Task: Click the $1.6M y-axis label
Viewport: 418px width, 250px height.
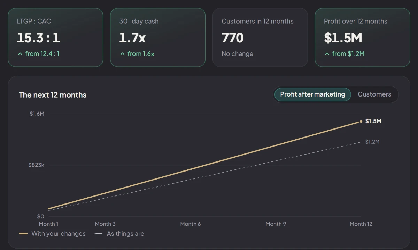Action: [x=37, y=114]
